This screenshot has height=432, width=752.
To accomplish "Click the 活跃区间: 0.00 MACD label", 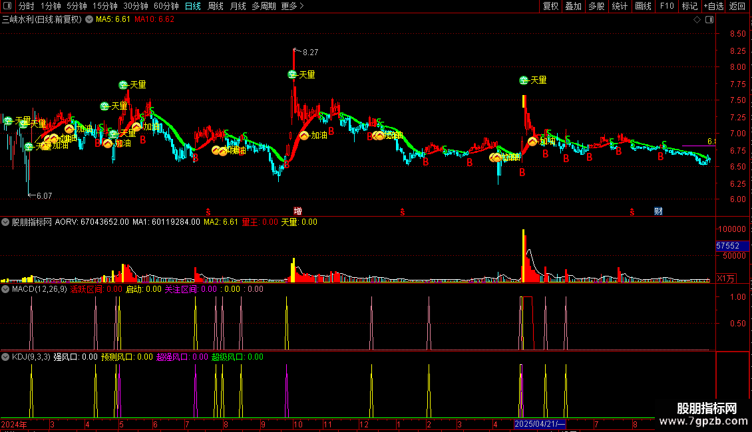I will coord(96,289).
